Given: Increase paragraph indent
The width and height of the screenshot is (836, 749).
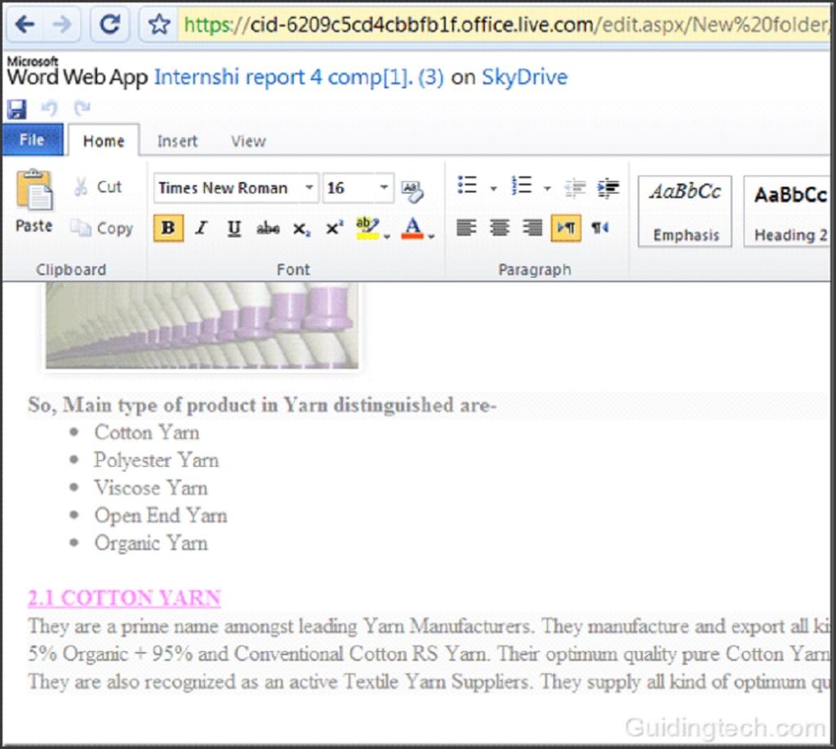Looking at the screenshot, I should point(608,188).
